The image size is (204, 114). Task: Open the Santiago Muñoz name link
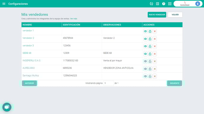(x=31, y=75)
